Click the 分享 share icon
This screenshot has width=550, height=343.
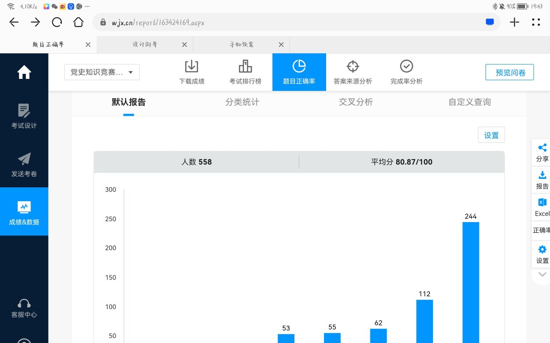coord(542,148)
